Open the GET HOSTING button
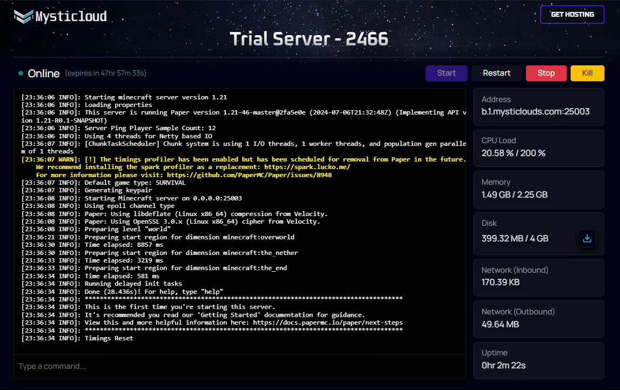The image size is (620, 390). (x=572, y=14)
